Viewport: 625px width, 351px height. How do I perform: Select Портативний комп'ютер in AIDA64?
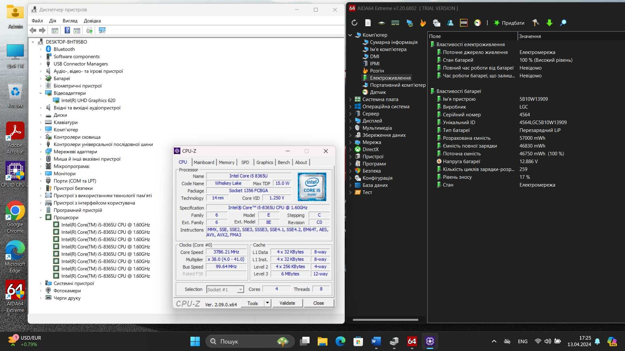[x=398, y=85]
